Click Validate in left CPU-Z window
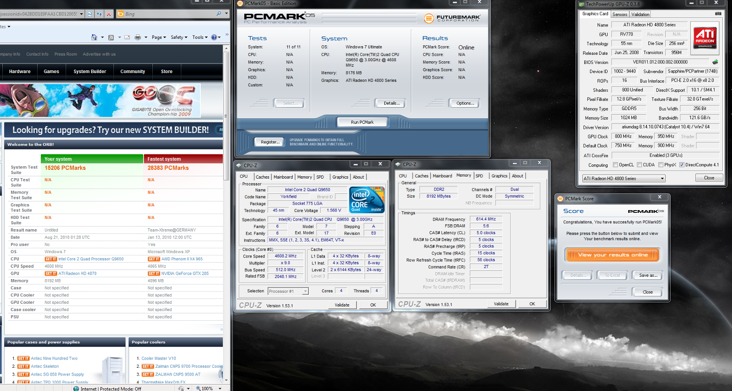 click(342, 305)
